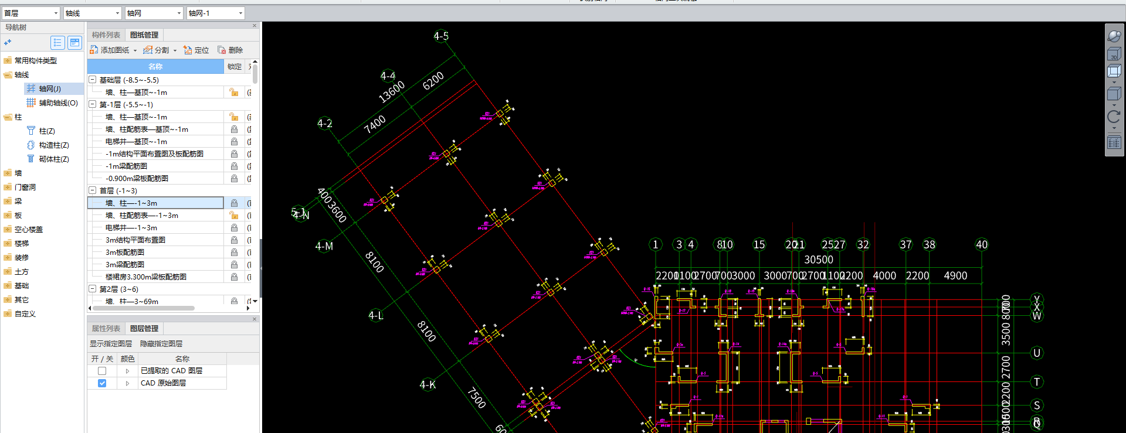
Task: Collapse 第-1层 (-5.5~-1) group
Action: pos(92,104)
